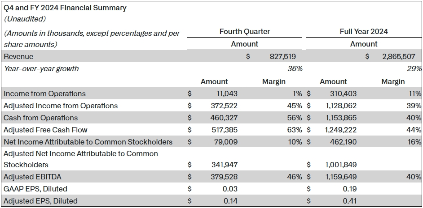Select full year revenue value 2,865,507
The width and height of the screenshot is (423, 208).
point(402,57)
